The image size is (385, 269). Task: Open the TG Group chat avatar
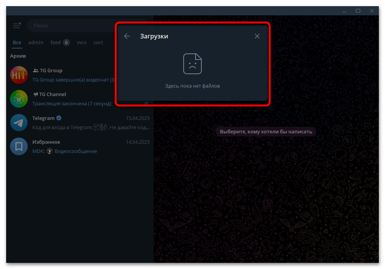click(x=18, y=75)
